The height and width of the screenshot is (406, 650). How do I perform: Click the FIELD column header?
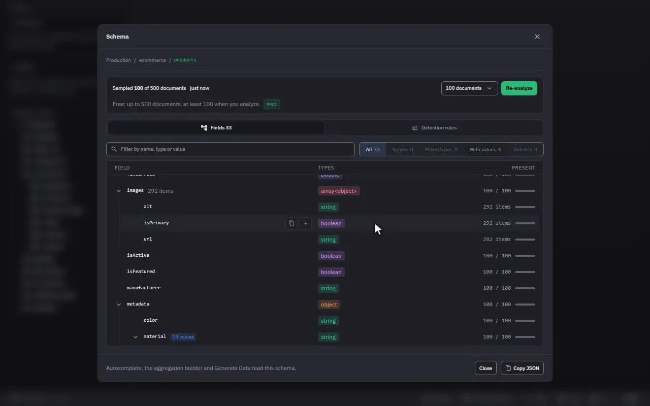(x=122, y=168)
